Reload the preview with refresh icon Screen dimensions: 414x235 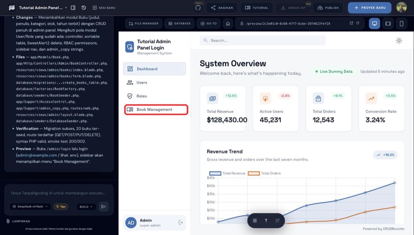click(358, 23)
